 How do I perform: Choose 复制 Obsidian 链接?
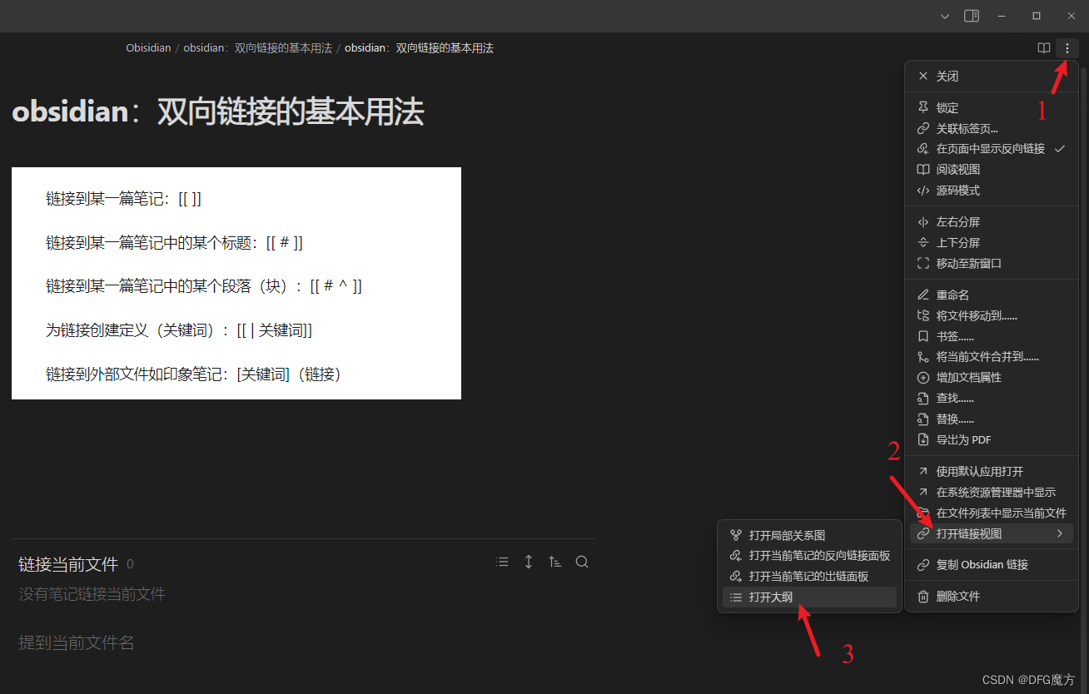(992, 565)
